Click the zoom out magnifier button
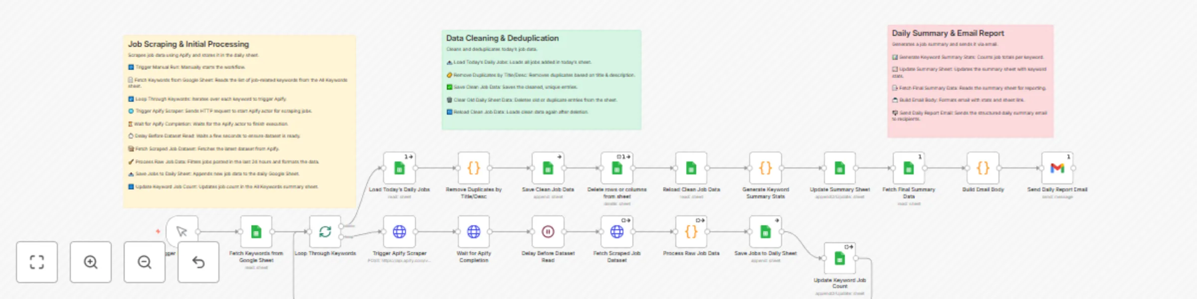 coord(145,262)
